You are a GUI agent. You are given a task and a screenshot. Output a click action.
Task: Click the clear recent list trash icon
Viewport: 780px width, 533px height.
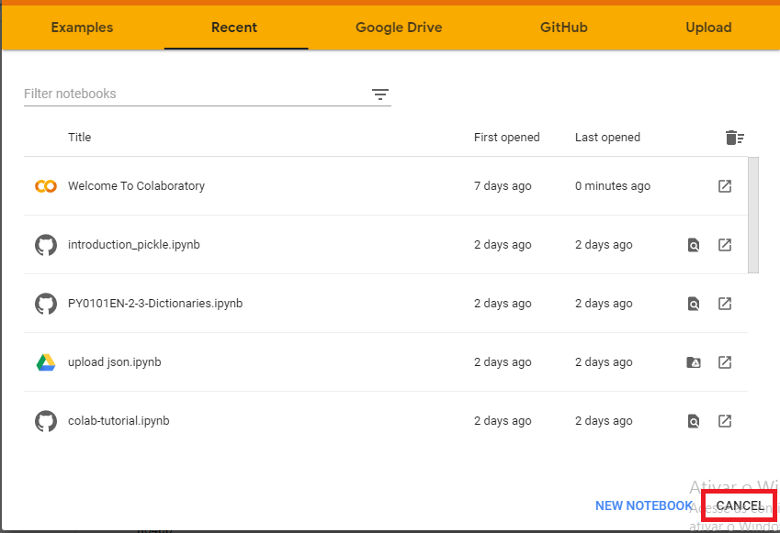(x=735, y=138)
